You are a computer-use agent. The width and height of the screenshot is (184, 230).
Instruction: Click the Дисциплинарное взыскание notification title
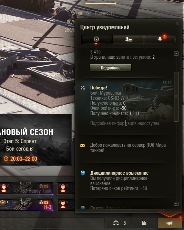119,173
